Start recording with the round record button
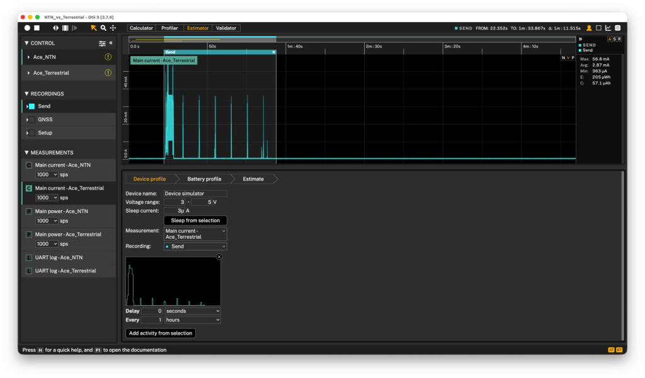 click(x=27, y=28)
